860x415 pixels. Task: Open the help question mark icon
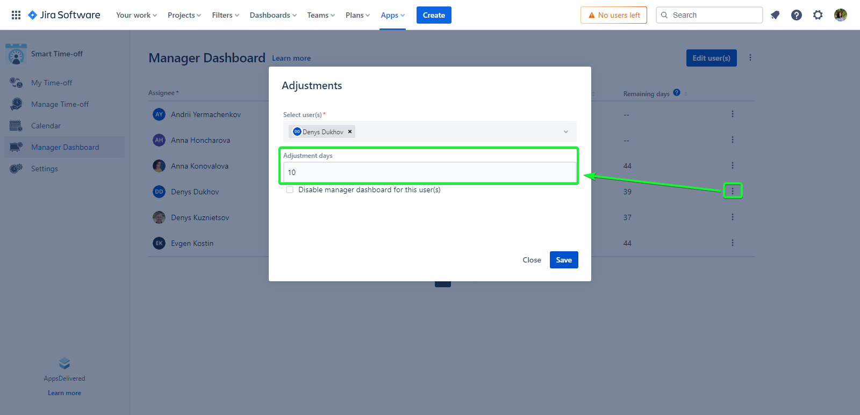(x=797, y=15)
